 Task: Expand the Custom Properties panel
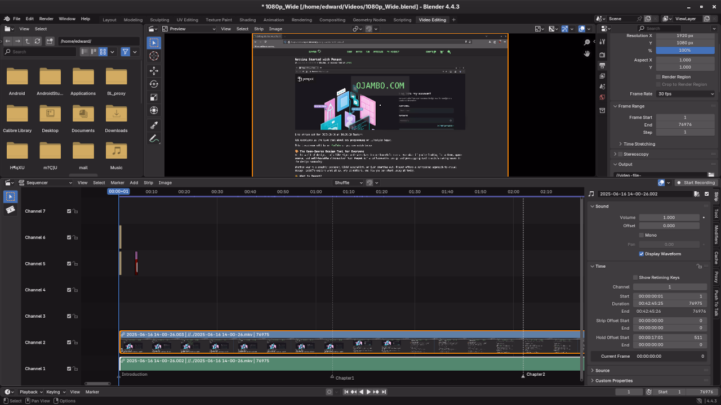click(614, 381)
